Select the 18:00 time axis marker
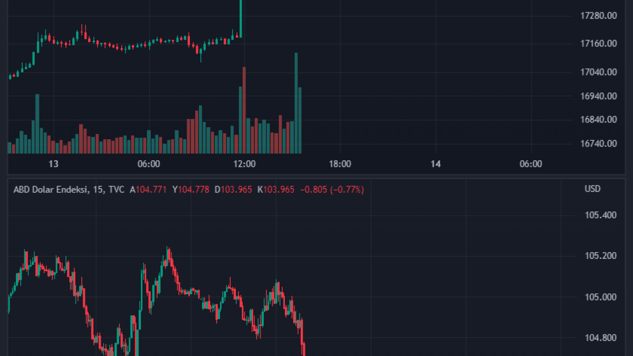This screenshot has width=633, height=356. [x=340, y=164]
